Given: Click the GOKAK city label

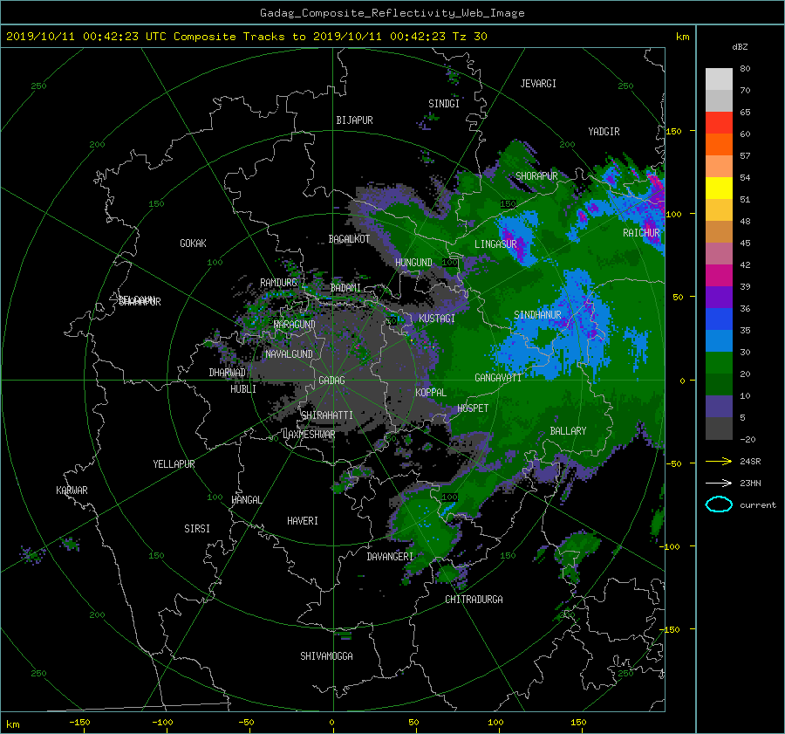Looking at the screenshot, I should (x=193, y=244).
